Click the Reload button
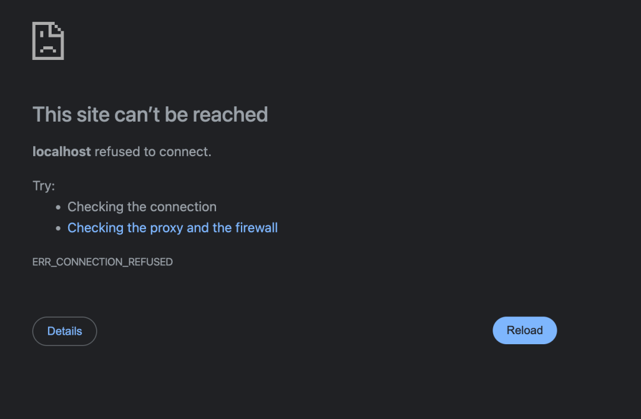Image resolution: width=641 pixels, height=419 pixels. coord(525,331)
